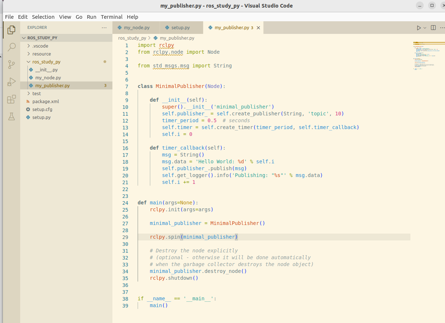Image resolution: width=445 pixels, height=323 pixels.
Task: Click line number 29 in the gutter
Action: coord(125,237)
